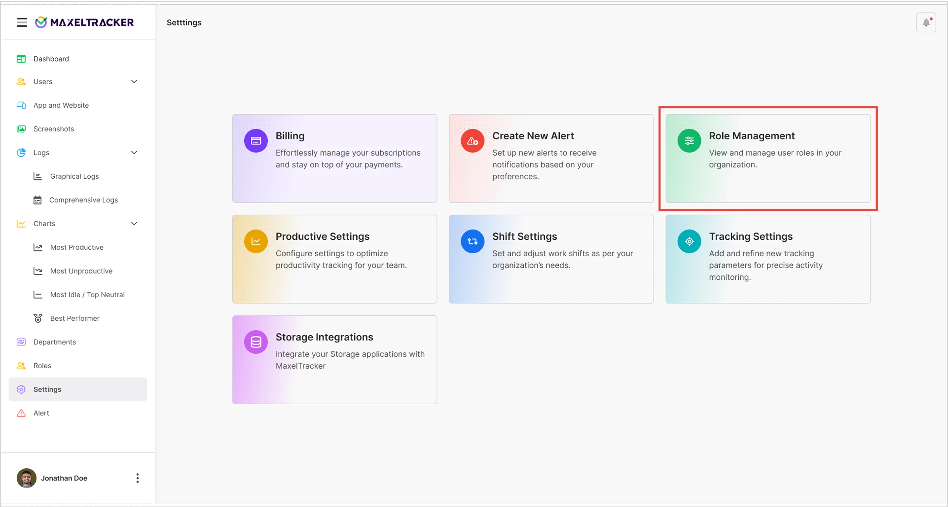Open the notifications bell
The height and width of the screenshot is (507, 948).
(926, 22)
